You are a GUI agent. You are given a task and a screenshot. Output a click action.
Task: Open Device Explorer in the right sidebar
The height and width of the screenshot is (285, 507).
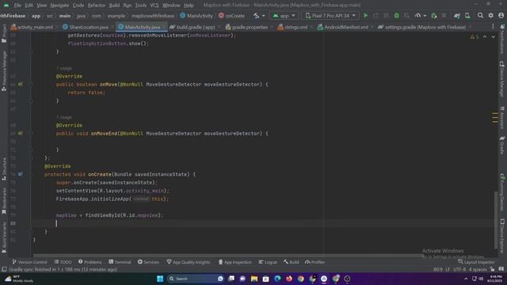pyautogui.click(x=502, y=236)
